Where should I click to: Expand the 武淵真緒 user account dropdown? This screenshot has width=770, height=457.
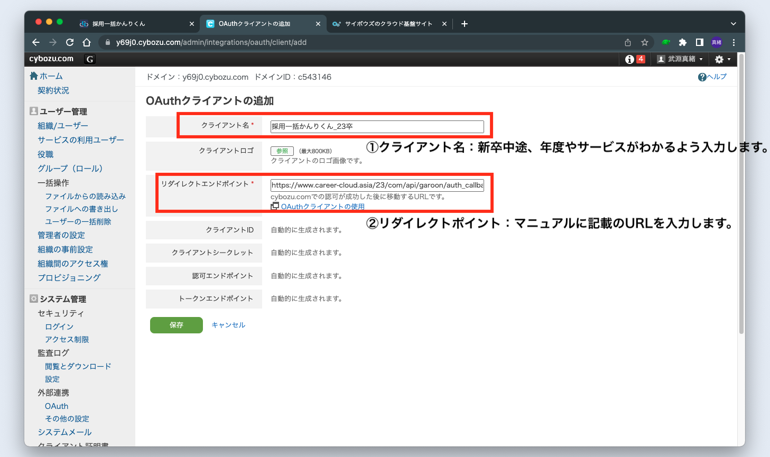point(680,59)
